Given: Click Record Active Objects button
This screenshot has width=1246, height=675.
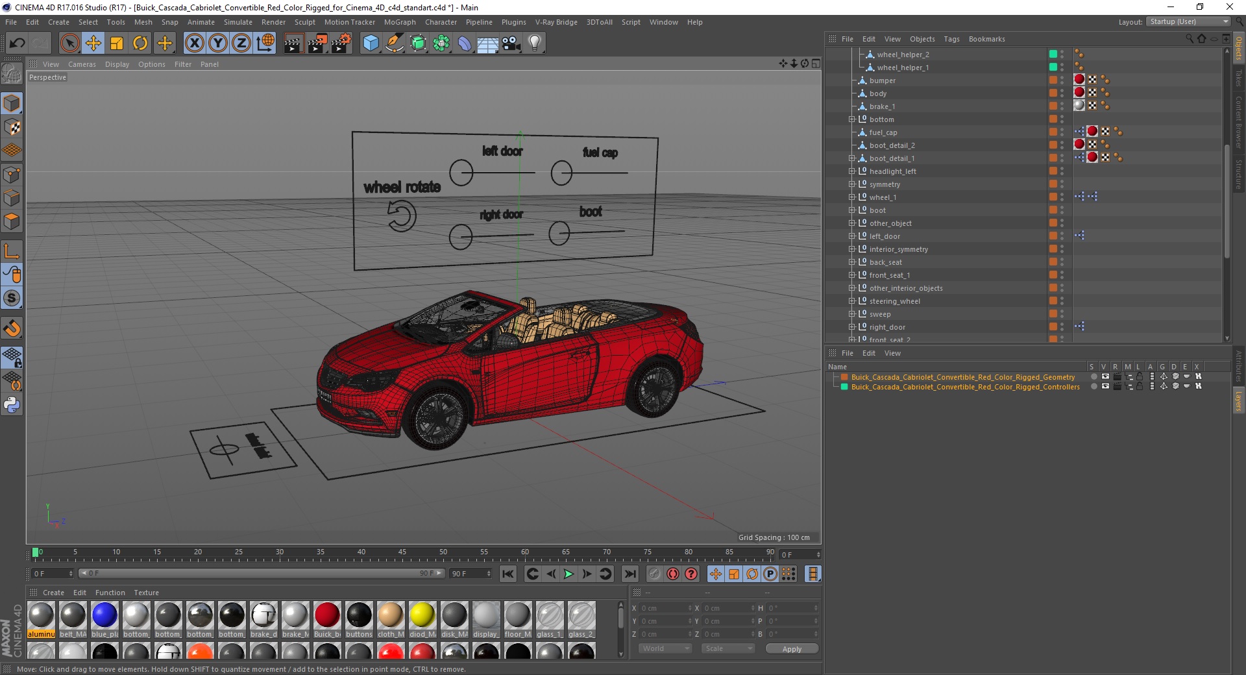Looking at the screenshot, I should click(x=654, y=574).
